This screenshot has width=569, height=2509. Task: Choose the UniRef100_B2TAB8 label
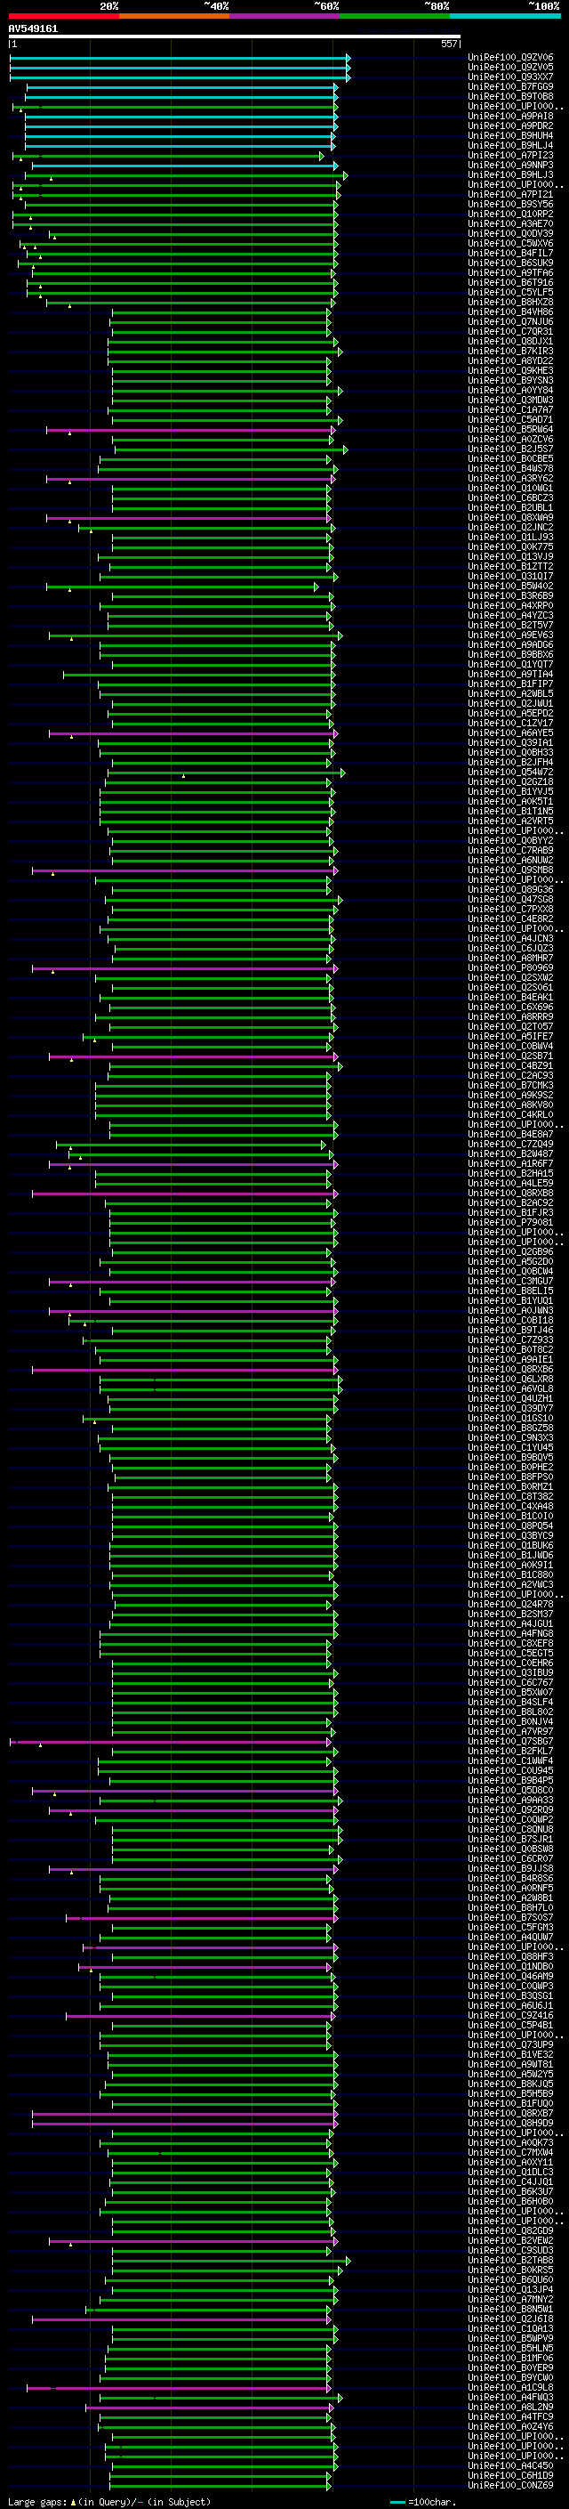pos(510,2260)
